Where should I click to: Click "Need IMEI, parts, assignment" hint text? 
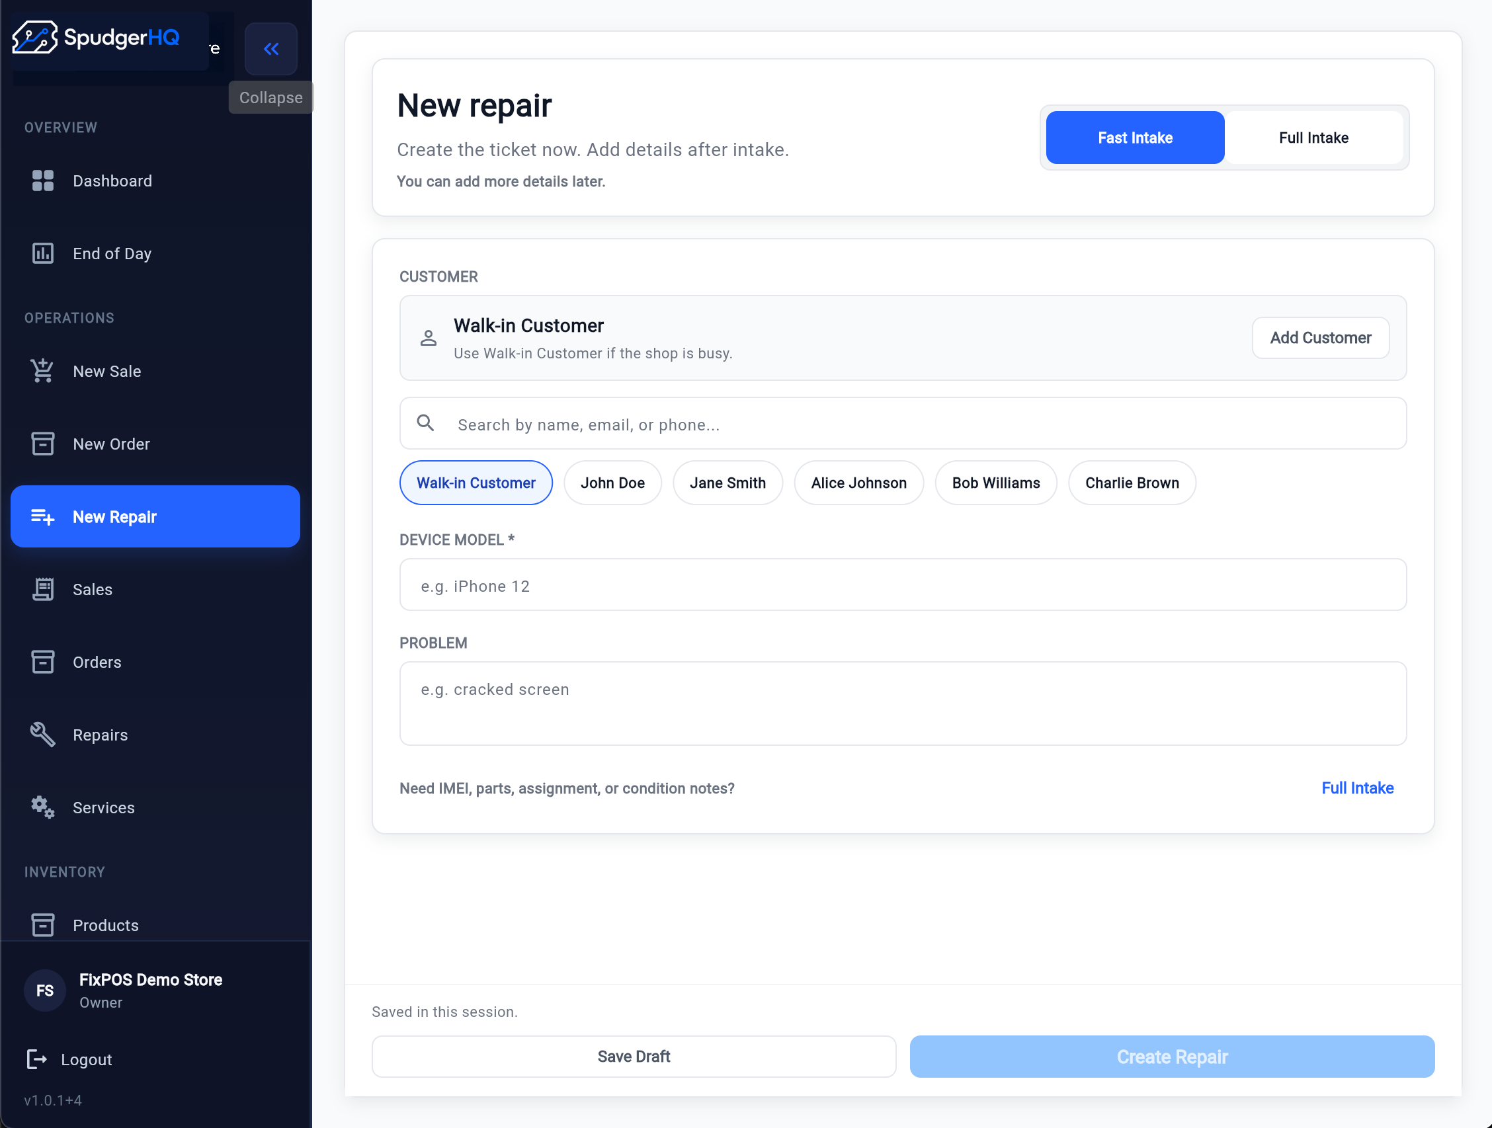567,788
